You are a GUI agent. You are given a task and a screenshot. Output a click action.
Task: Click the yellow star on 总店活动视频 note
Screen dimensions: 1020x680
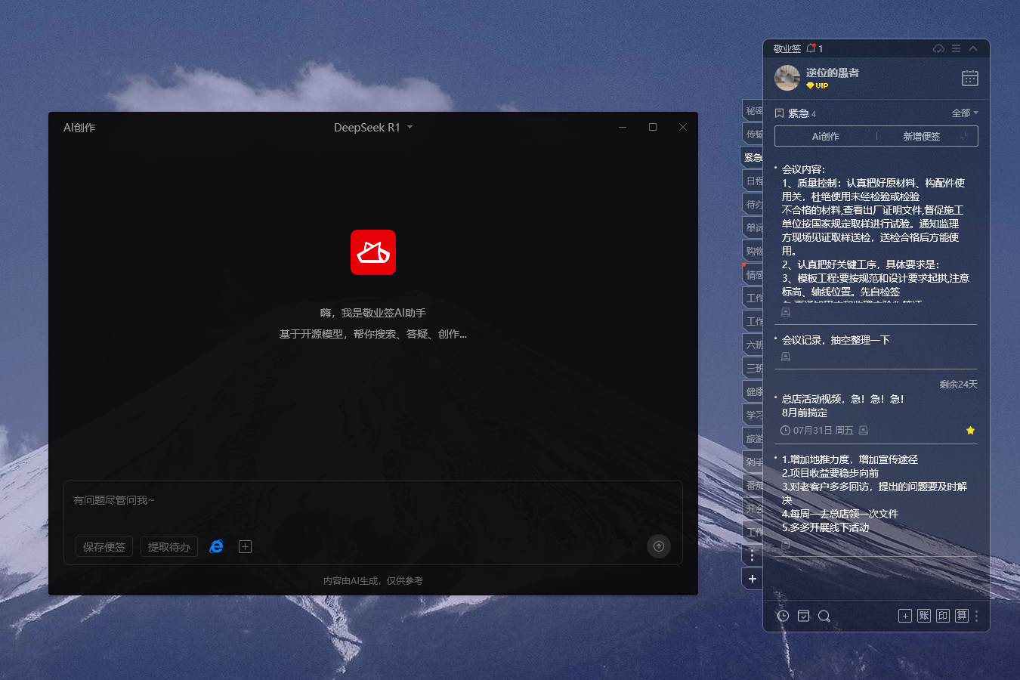coord(970,430)
